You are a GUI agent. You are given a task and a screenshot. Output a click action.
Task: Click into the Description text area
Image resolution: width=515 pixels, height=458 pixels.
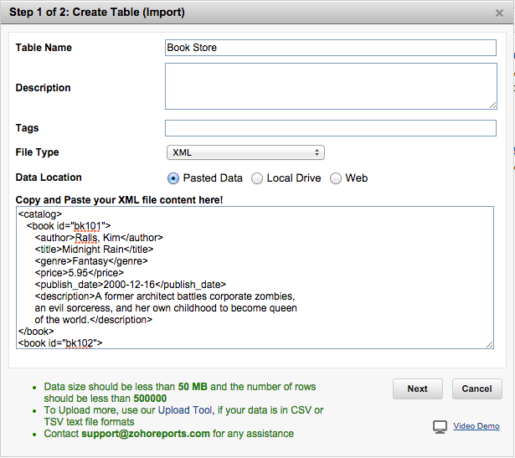331,86
